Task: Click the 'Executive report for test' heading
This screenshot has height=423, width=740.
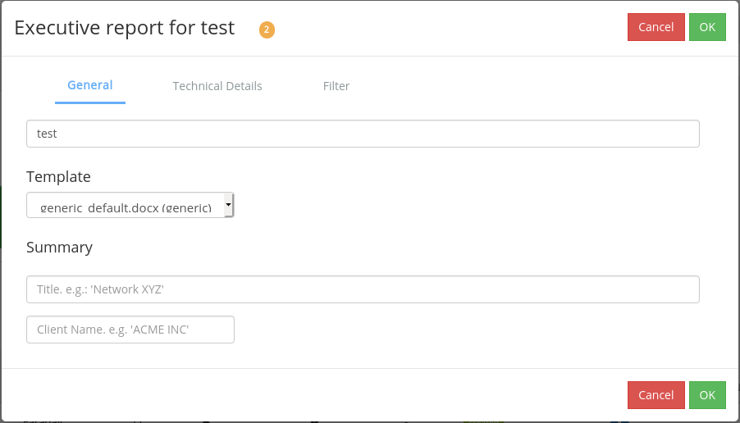Action: (x=125, y=28)
